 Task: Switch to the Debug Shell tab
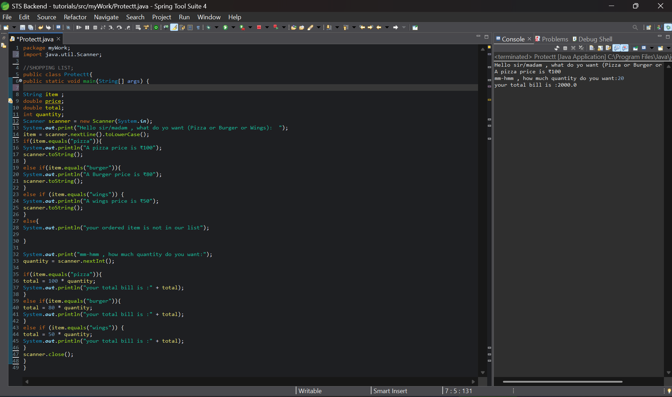tap(595, 39)
